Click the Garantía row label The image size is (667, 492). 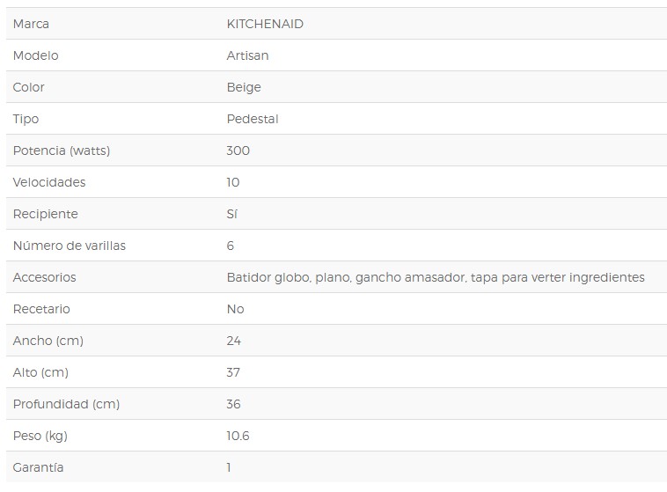(39, 467)
